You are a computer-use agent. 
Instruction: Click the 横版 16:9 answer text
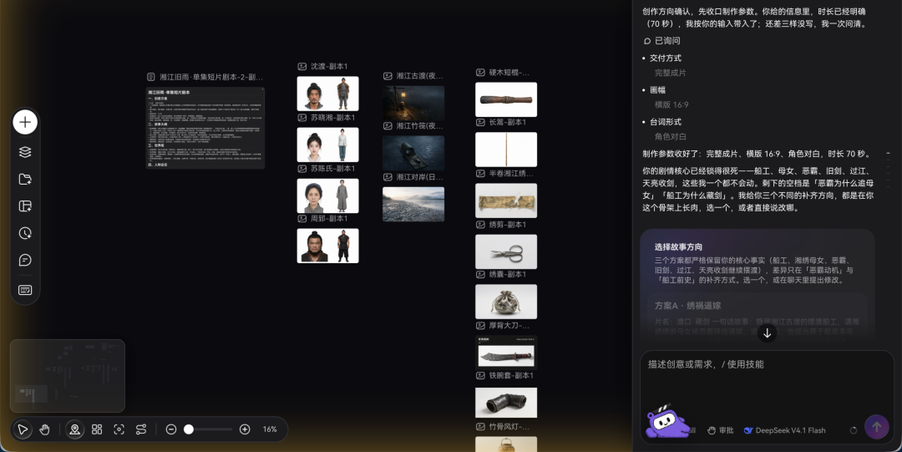(x=671, y=104)
